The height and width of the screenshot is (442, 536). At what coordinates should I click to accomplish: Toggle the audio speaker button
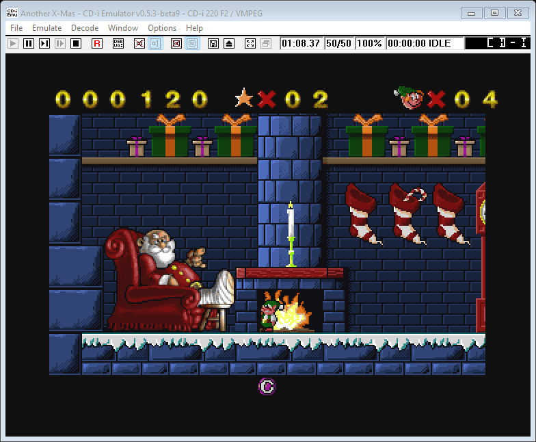tap(155, 43)
